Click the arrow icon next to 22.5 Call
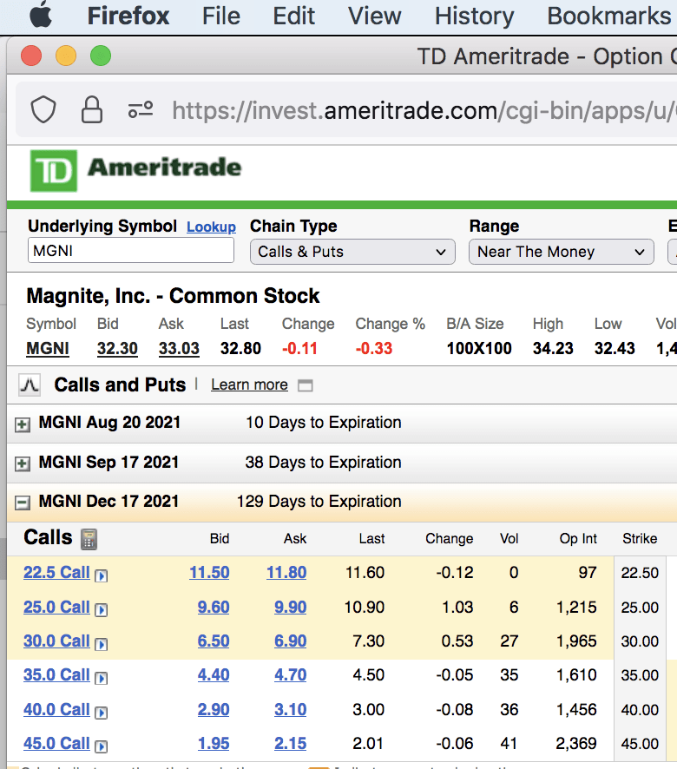 102,575
